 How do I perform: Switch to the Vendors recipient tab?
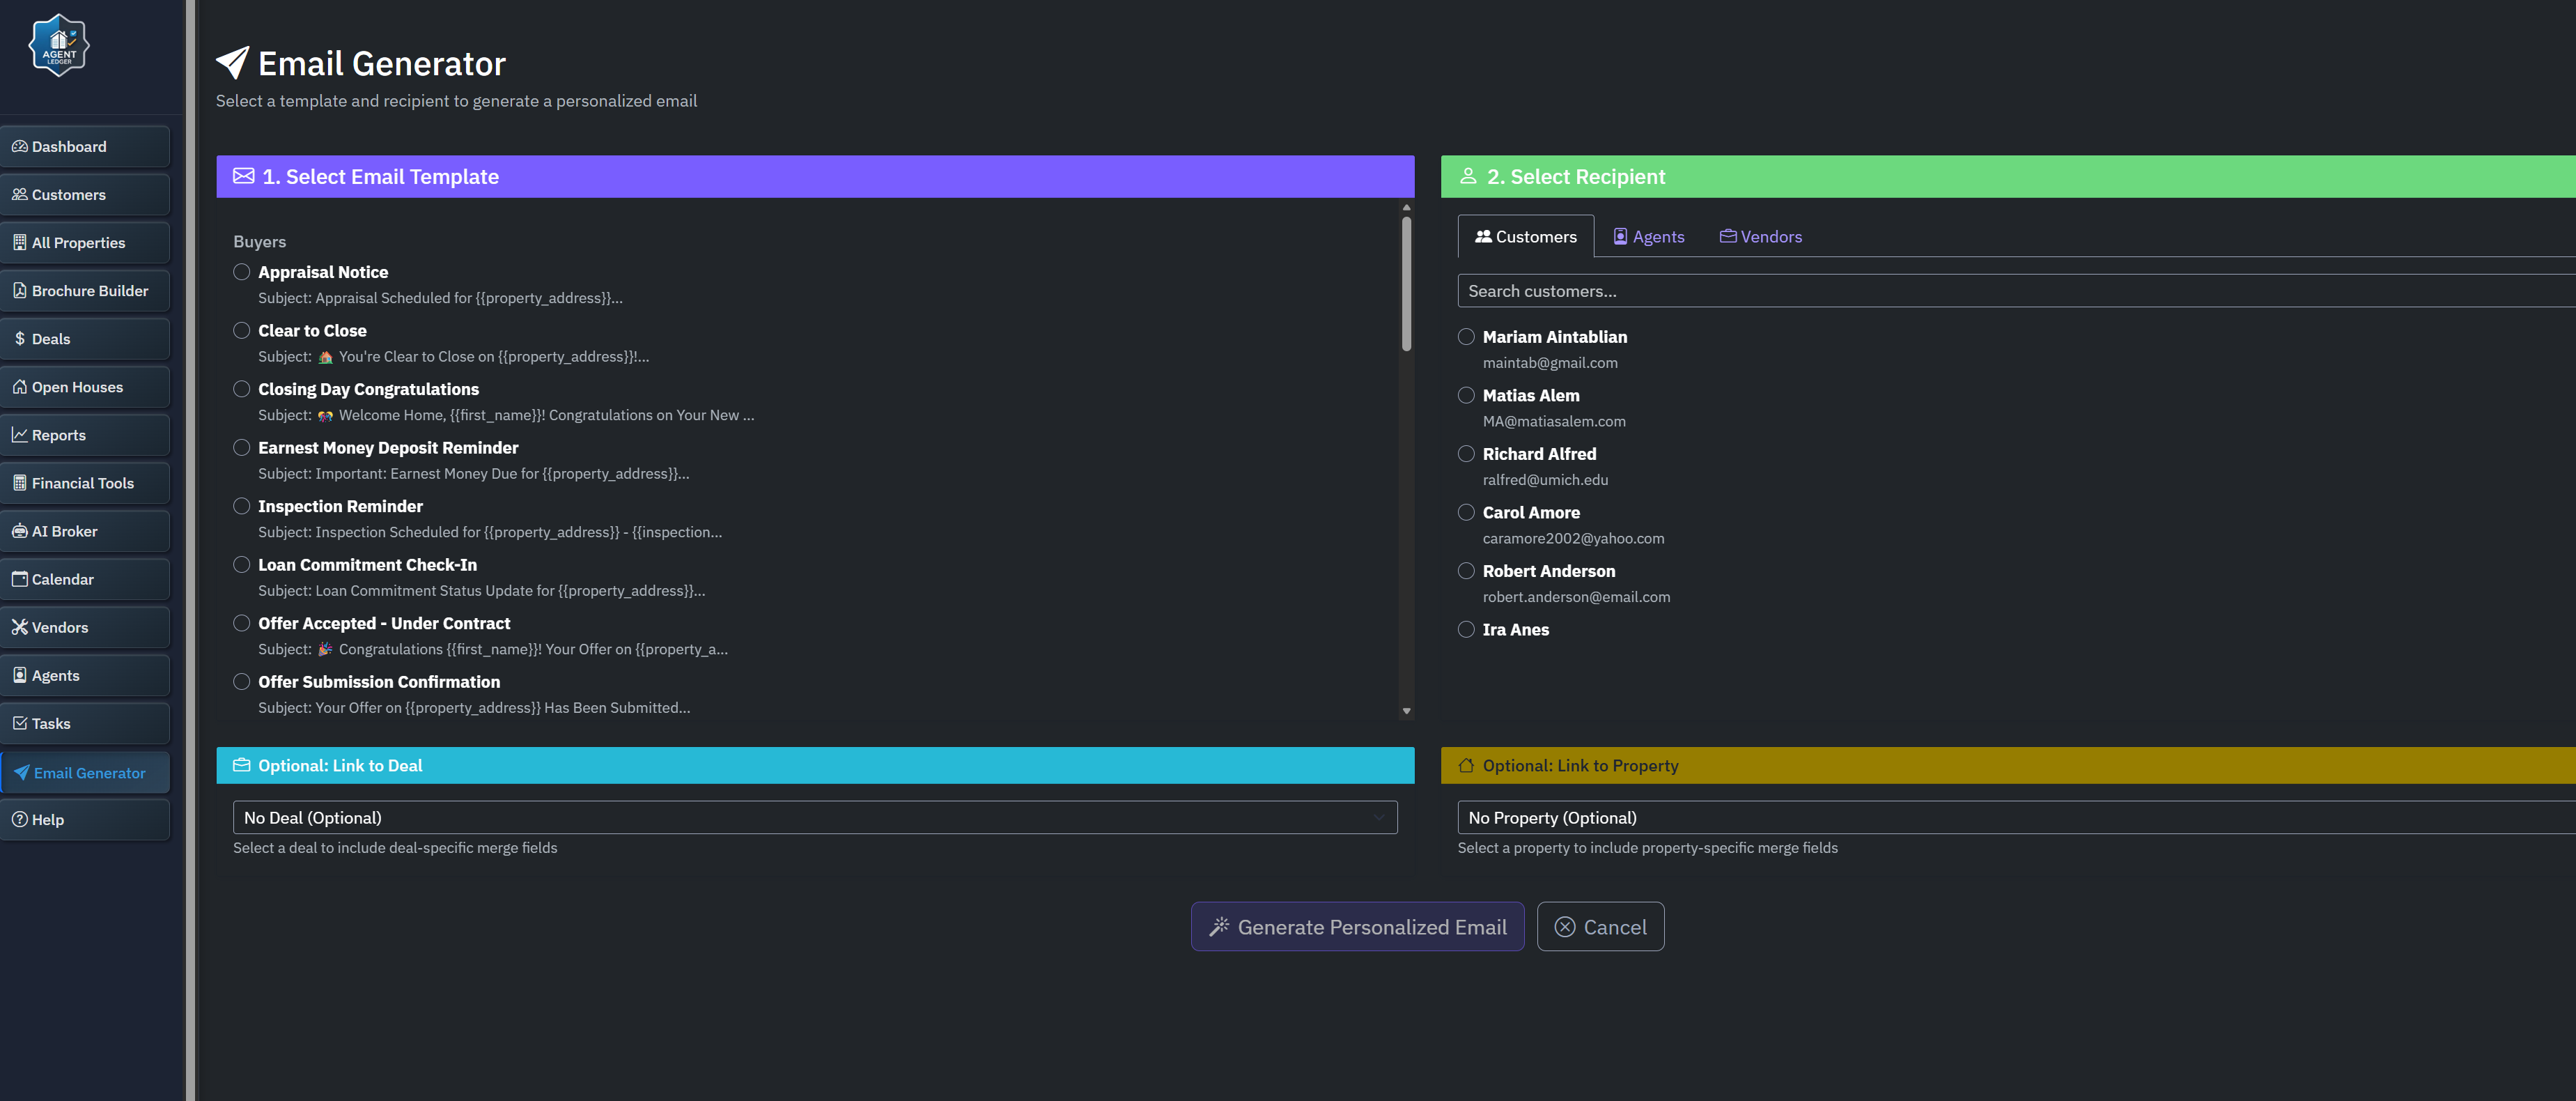click(x=1760, y=237)
